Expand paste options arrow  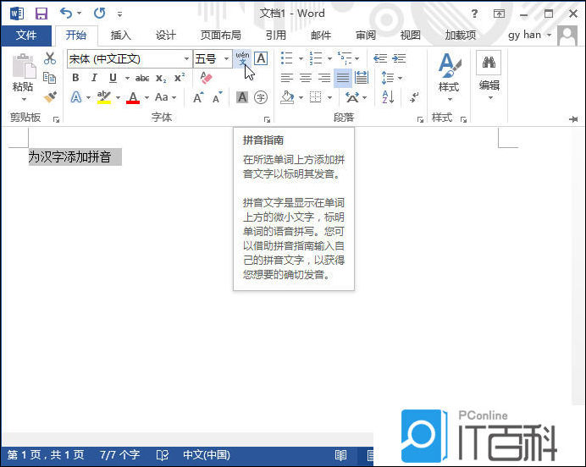coord(24,99)
